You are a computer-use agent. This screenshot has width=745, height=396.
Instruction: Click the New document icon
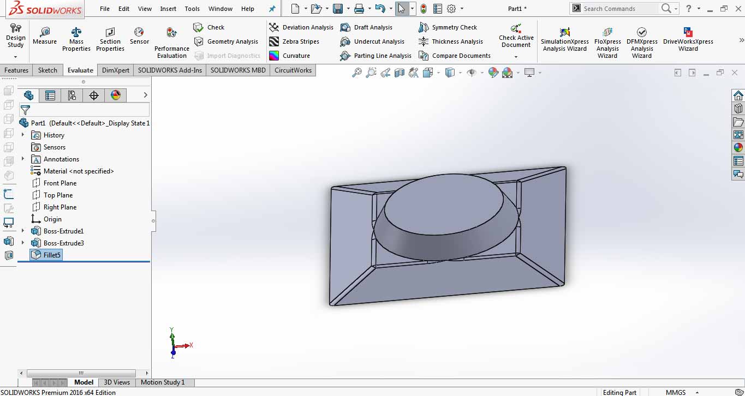[295, 9]
